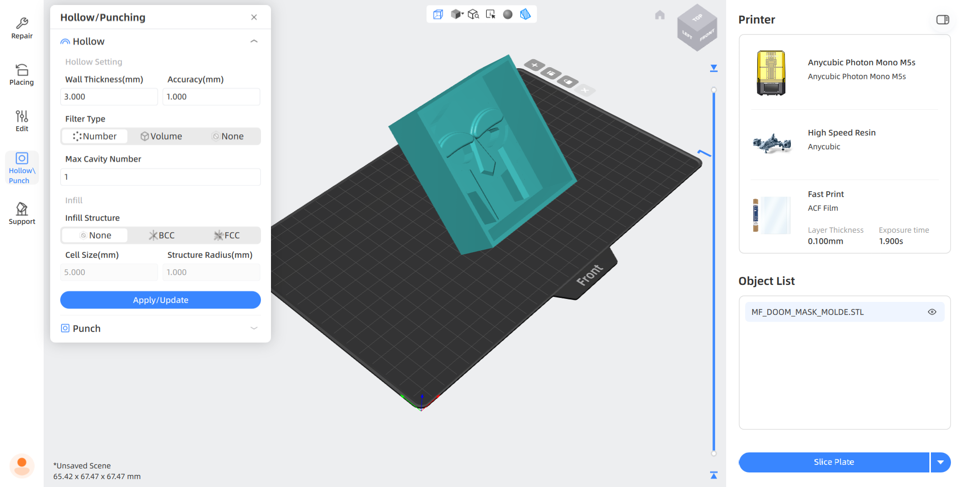Select Volume filter type

[161, 136]
